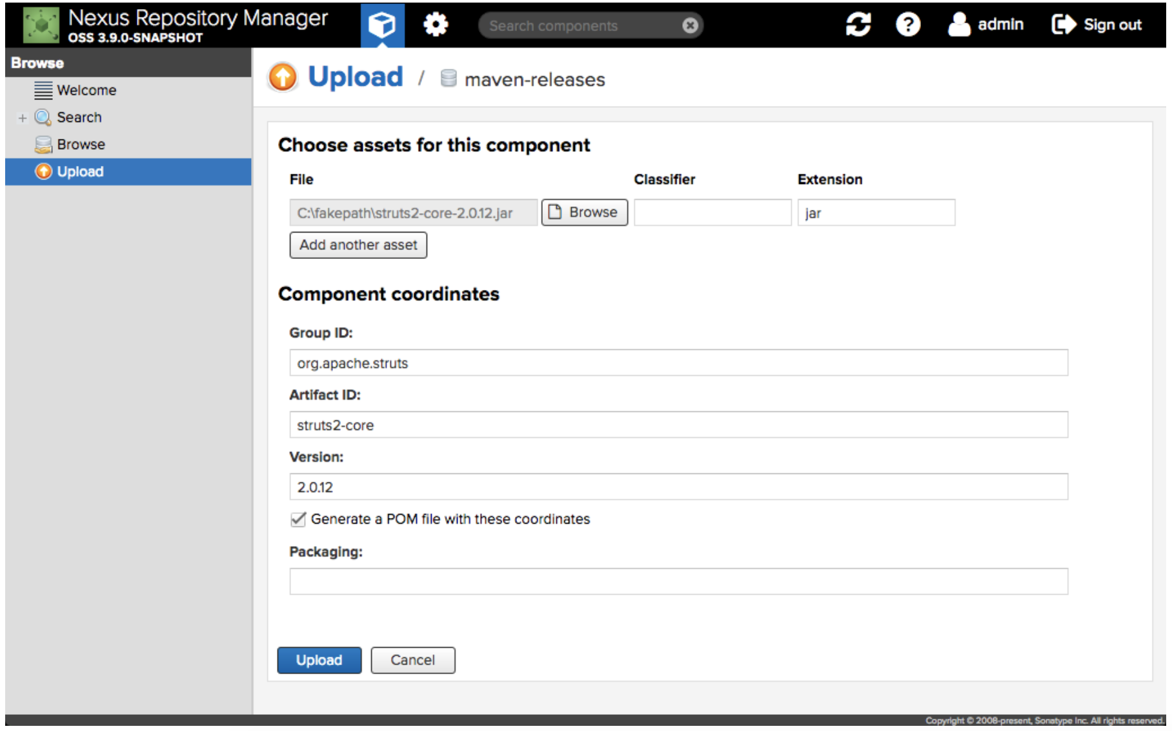Expand the Search tree node

tap(23, 118)
